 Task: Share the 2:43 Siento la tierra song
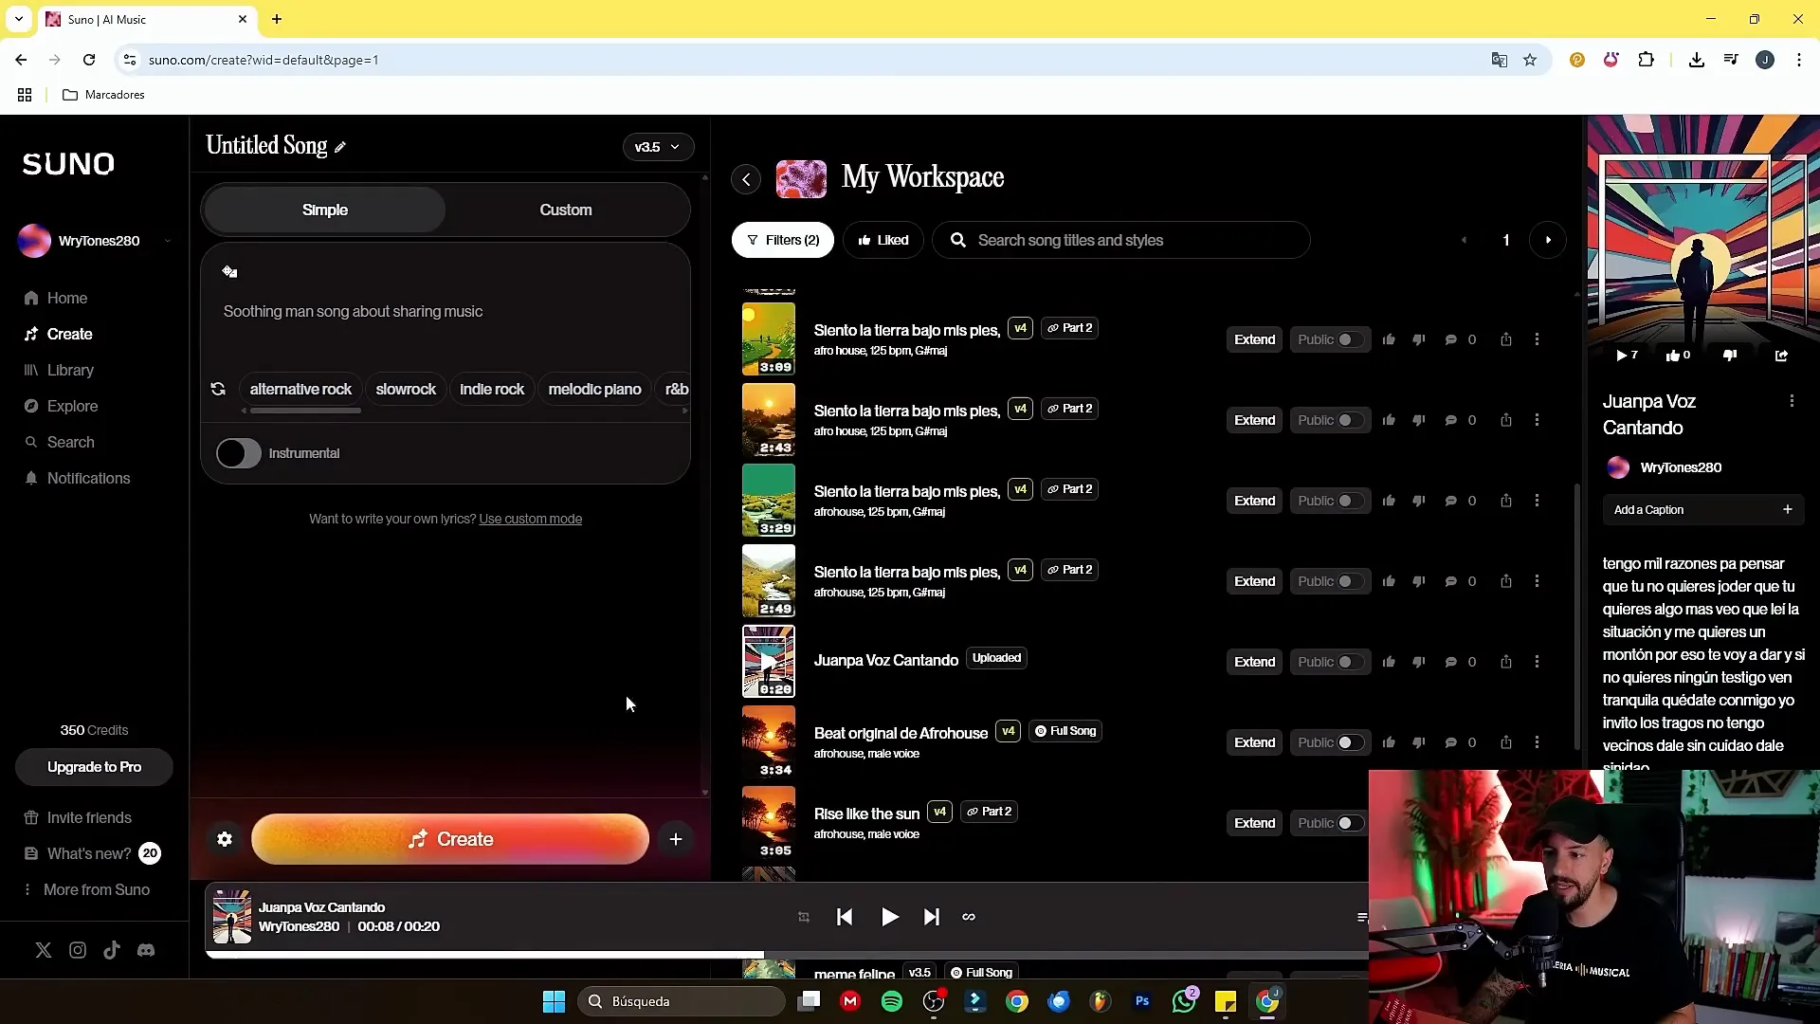(x=1506, y=420)
